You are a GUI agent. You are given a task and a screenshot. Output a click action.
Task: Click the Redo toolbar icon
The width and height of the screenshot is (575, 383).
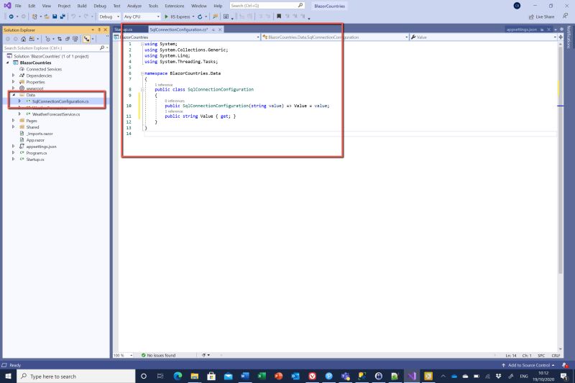coord(86,17)
